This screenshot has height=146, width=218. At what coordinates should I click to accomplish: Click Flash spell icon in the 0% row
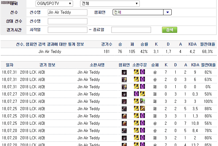tap(136, 86)
